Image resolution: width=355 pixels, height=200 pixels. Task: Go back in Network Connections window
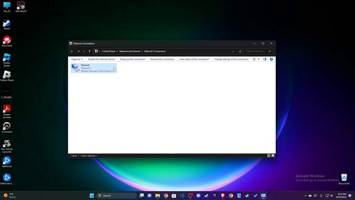72,52
